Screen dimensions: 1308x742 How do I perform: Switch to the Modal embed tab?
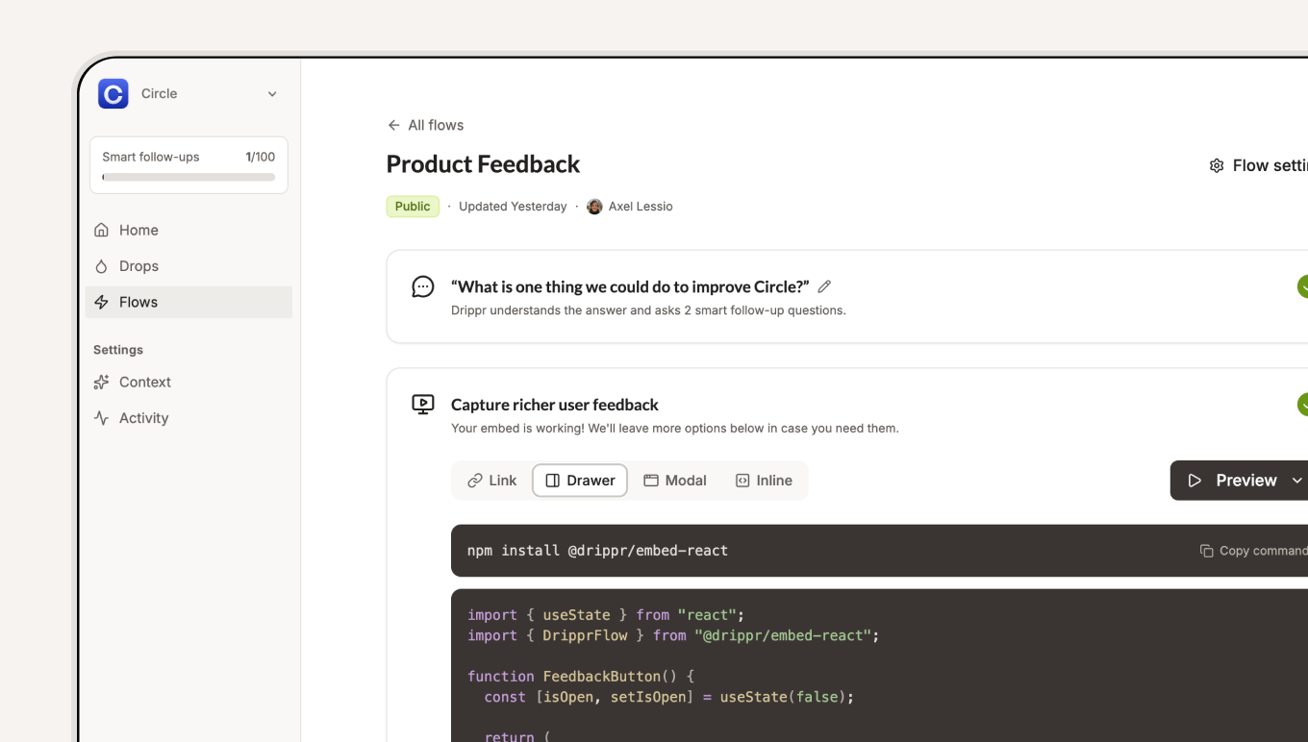675,481
